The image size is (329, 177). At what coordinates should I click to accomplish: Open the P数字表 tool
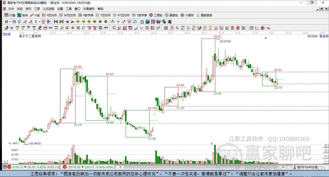[x=86, y=15]
